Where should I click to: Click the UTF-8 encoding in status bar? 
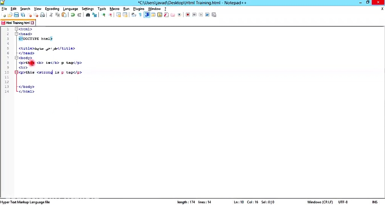[343, 202]
